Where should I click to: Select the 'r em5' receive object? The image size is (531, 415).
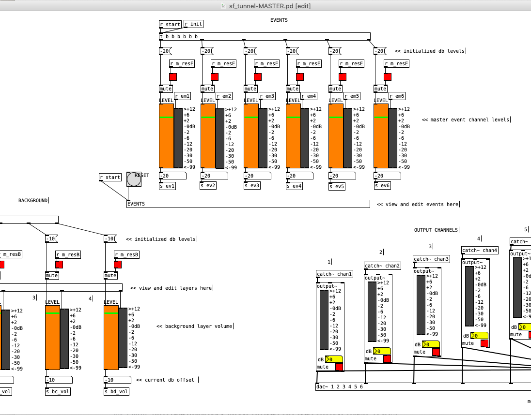[x=352, y=96]
